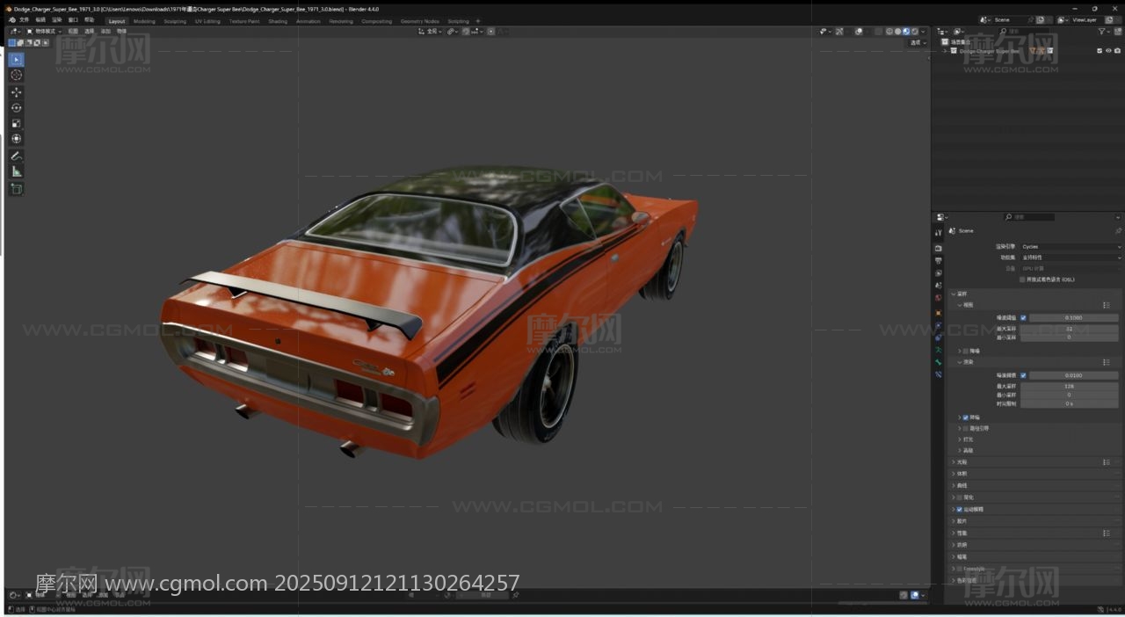Switch to the Sculpting workspace tab
The height and width of the screenshot is (617, 1125).
click(175, 21)
